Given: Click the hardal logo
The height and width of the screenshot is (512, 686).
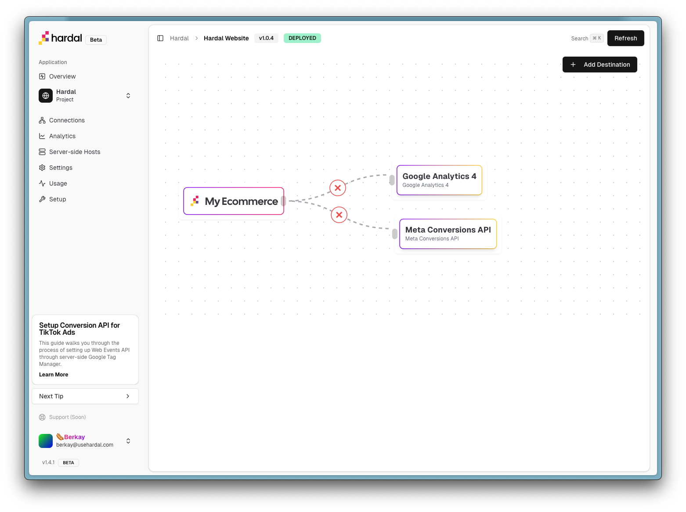Looking at the screenshot, I should 60,38.
